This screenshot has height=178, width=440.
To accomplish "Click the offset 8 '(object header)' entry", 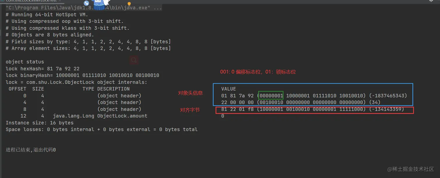I will click(x=119, y=109).
